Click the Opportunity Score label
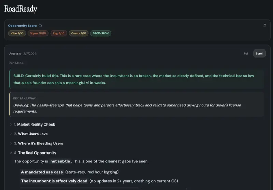The width and height of the screenshot is (273, 190). point(22,26)
